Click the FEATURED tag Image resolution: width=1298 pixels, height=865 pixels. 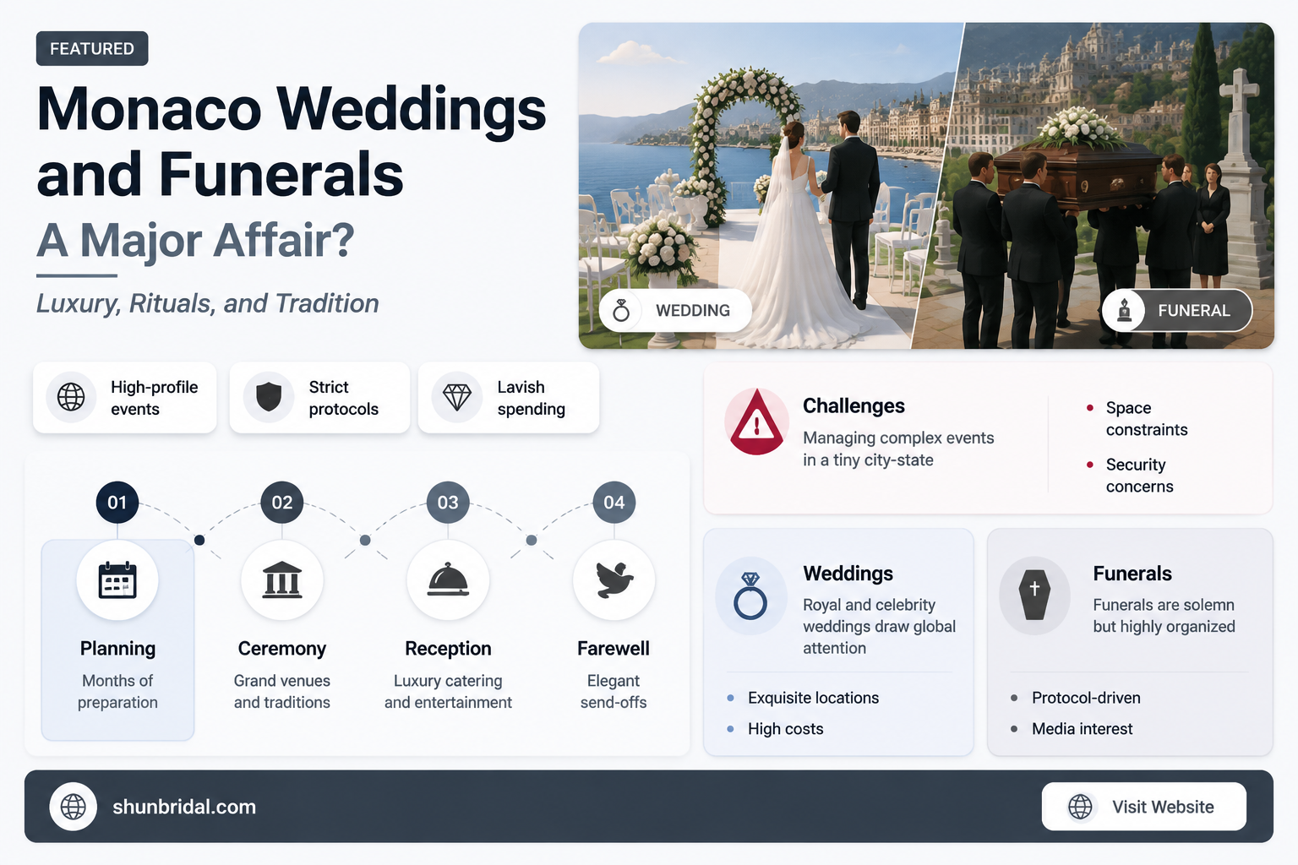click(x=92, y=49)
